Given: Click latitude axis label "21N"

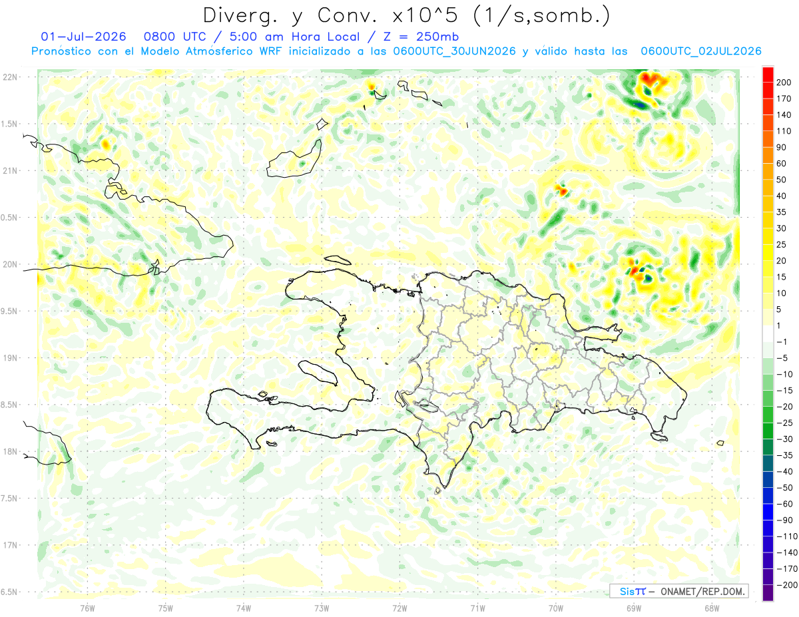Looking at the screenshot, I should tap(11, 170).
